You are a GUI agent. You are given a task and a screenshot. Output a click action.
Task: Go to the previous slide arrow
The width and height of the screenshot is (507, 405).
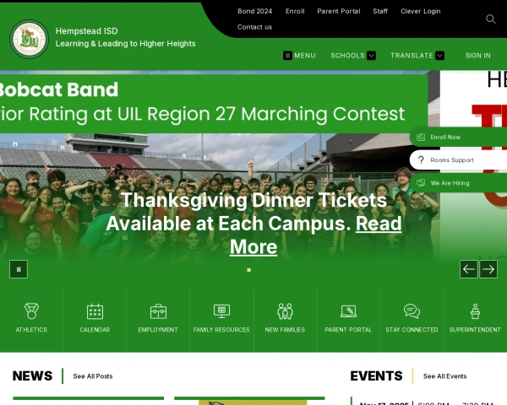coord(468,269)
